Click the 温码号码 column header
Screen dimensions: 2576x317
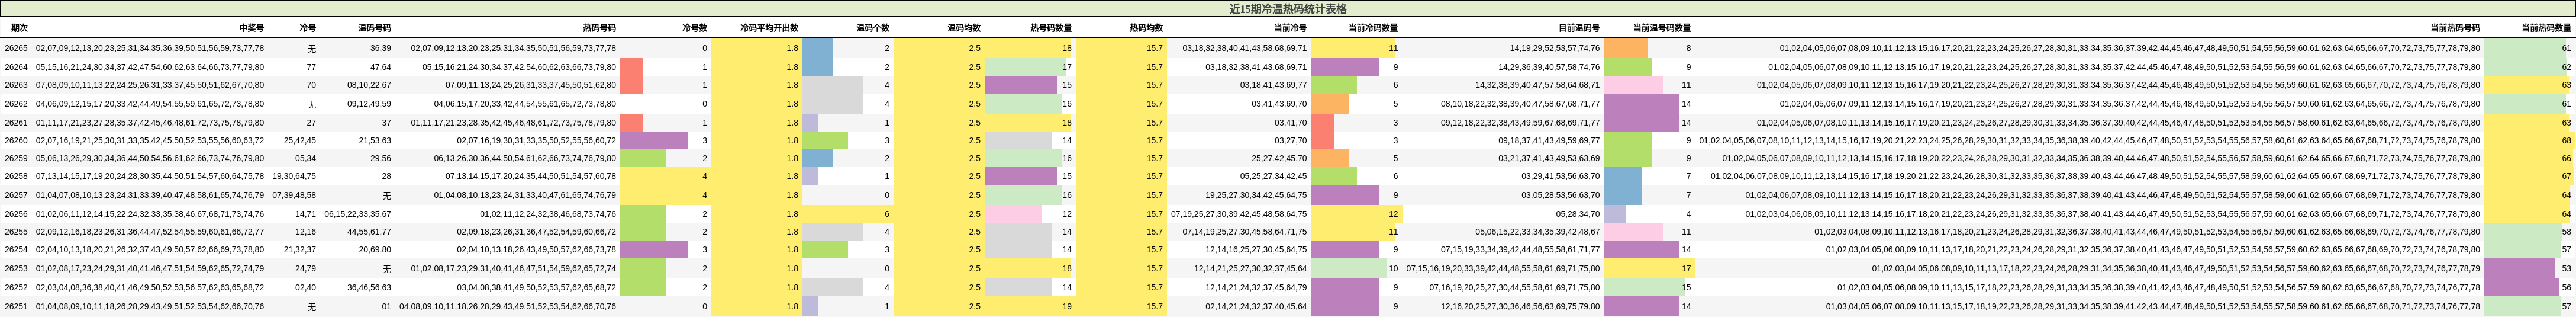[x=374, y=28]
